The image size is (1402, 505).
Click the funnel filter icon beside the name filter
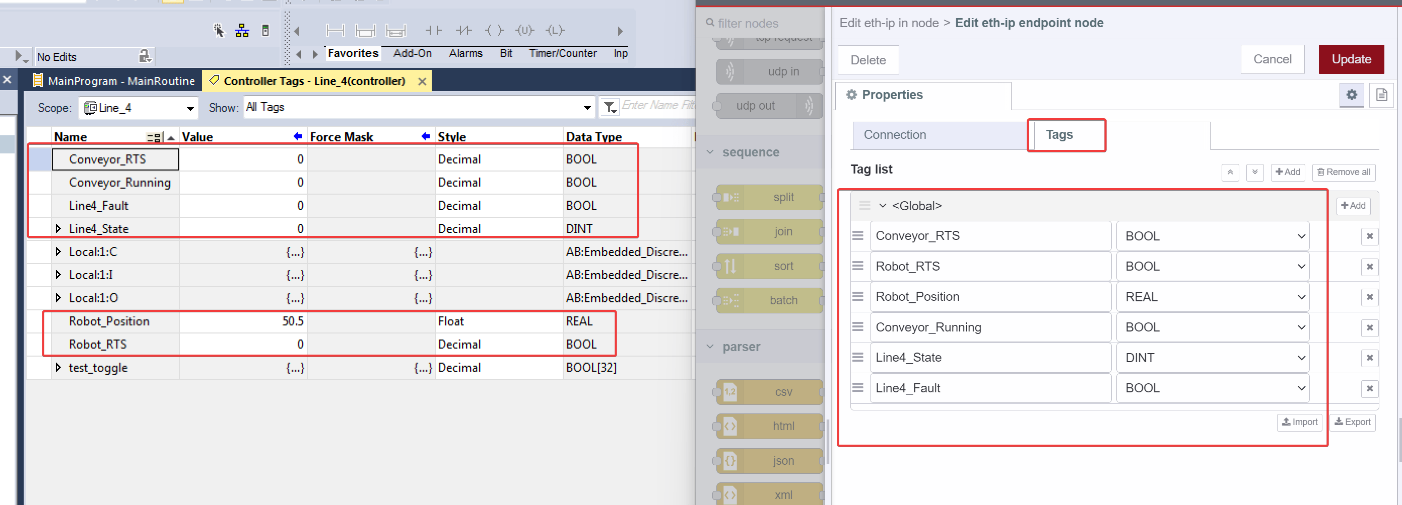coord(610,107)
